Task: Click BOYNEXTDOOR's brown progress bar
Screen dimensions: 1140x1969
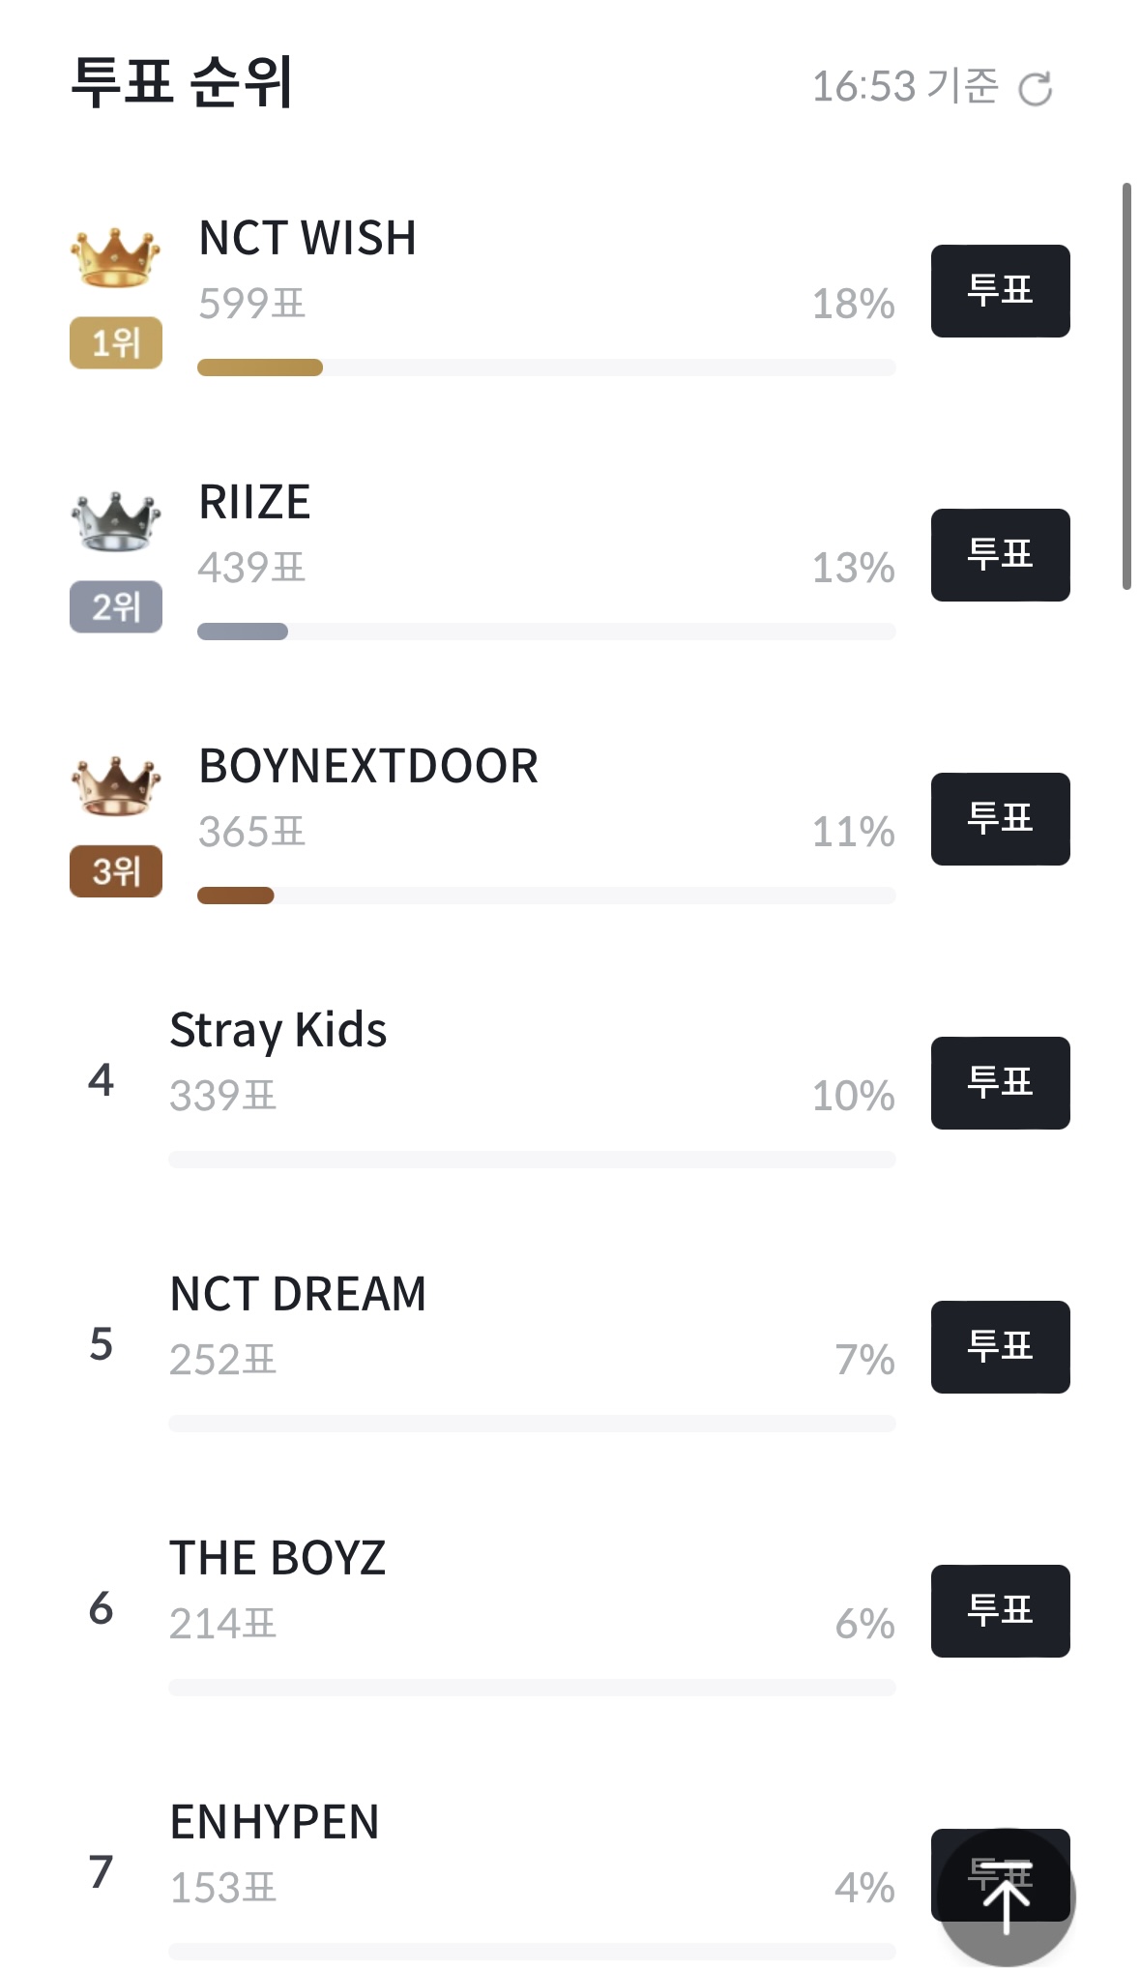Action: (236, 896)
